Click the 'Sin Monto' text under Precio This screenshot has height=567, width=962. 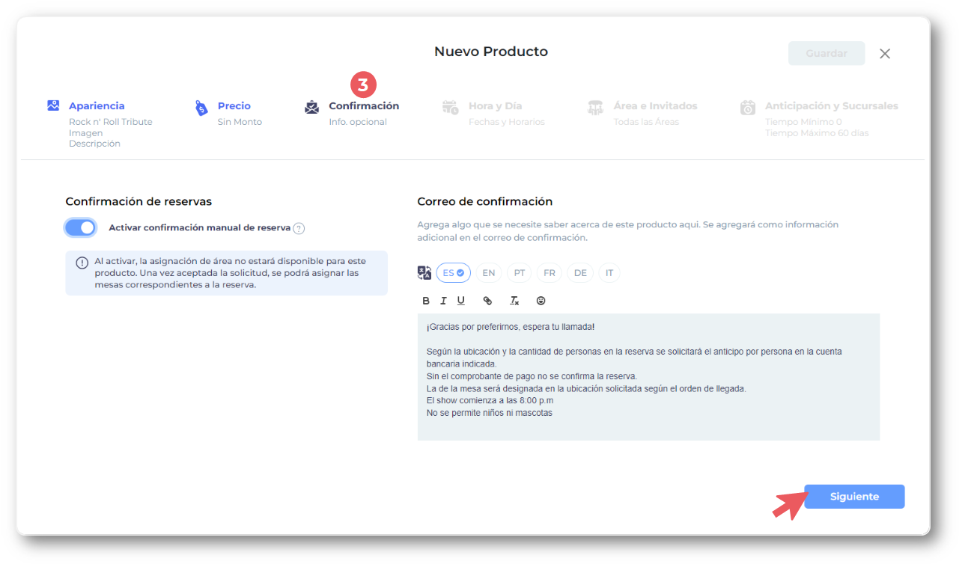(x=240, y=122)
